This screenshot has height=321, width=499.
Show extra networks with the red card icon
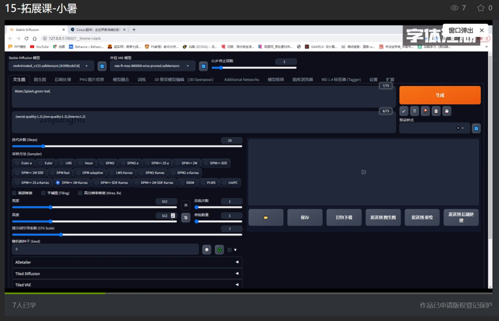[x=425, y=111]
